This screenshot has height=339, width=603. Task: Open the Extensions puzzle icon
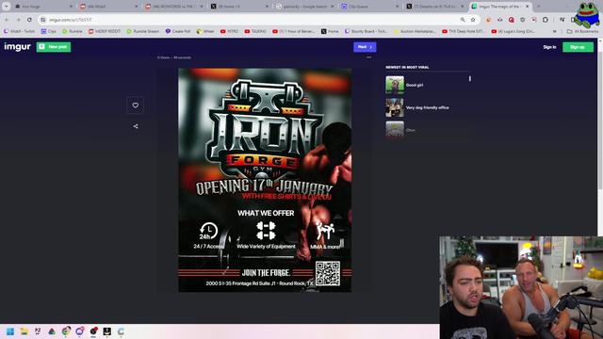546,20
